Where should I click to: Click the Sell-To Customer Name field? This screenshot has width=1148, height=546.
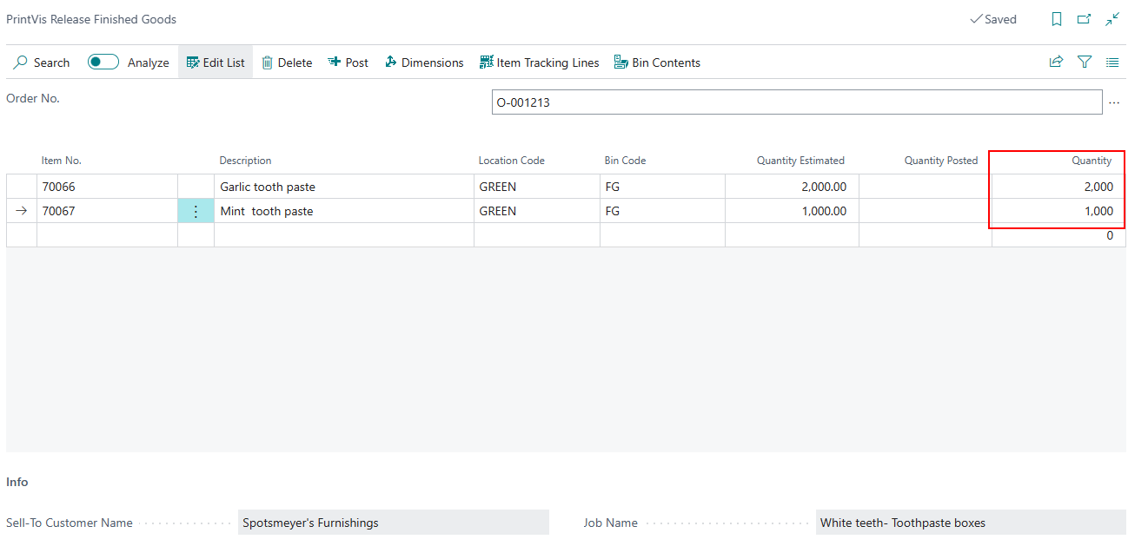pos(394,523)
